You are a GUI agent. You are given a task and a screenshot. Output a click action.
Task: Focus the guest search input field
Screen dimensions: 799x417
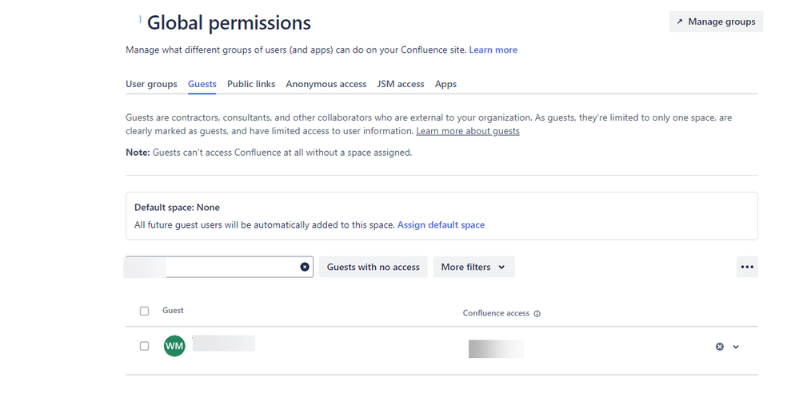[219, 267]
